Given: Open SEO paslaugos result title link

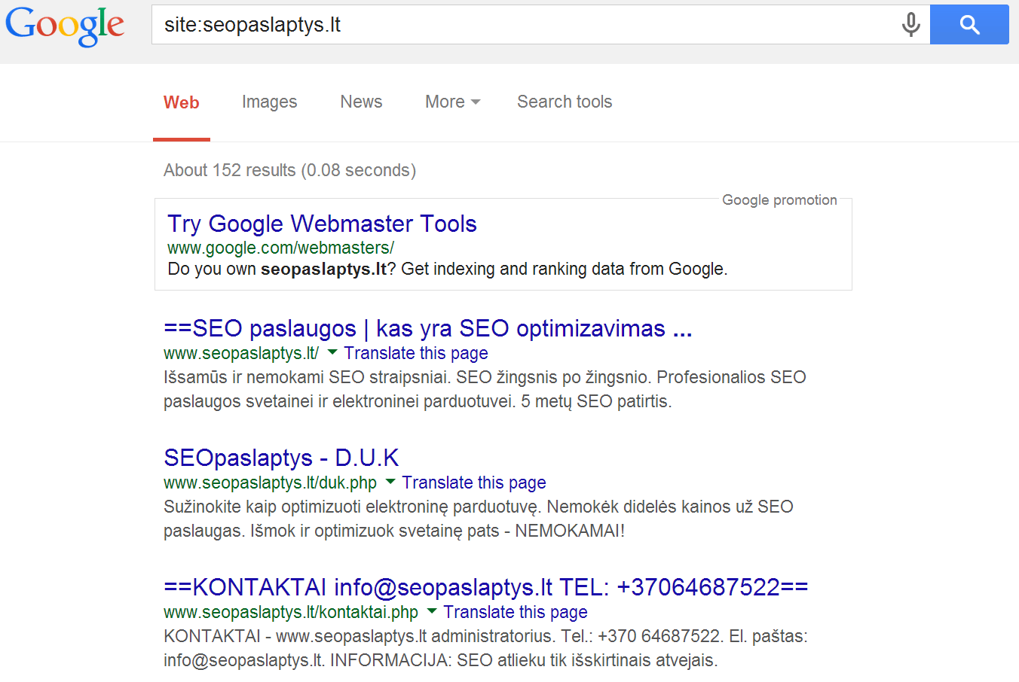Looking at the screenshot, I should point(428,329).
